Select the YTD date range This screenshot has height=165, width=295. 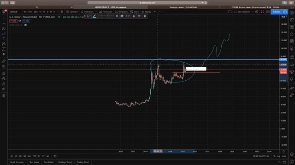click(x=34, y=156)
